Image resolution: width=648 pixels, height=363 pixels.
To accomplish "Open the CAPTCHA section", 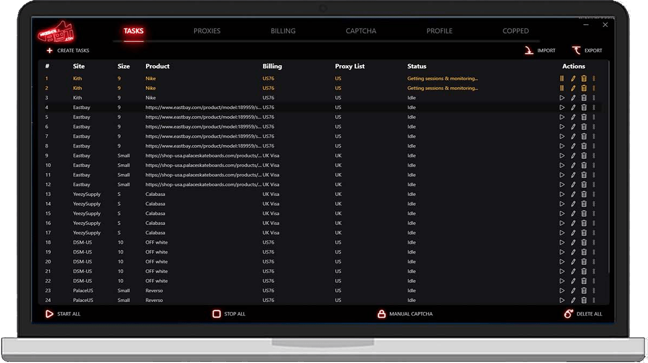I will click(360, 31).
